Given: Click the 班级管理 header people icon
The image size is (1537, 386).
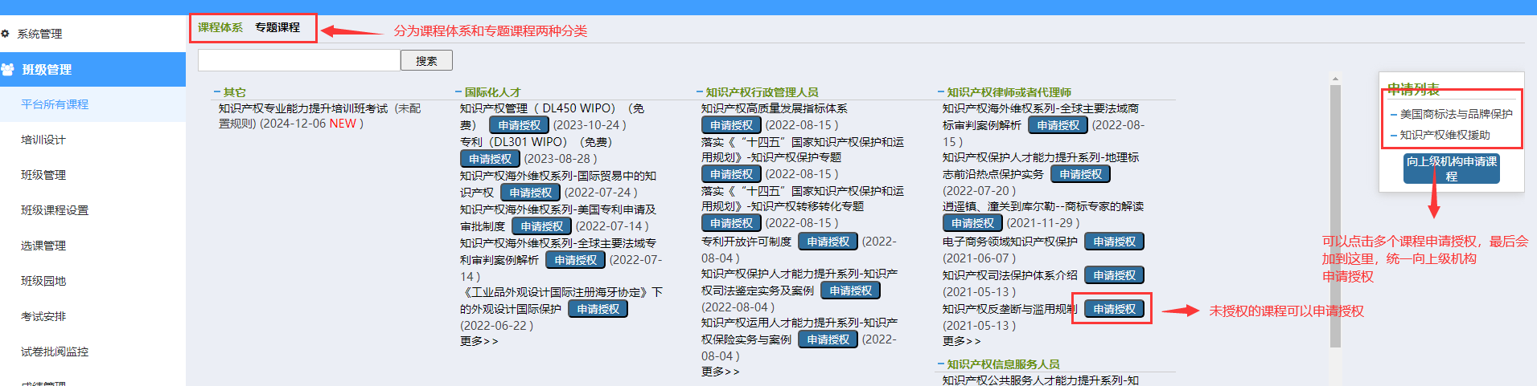Looking at the screenshot, I should click(8, 70).
